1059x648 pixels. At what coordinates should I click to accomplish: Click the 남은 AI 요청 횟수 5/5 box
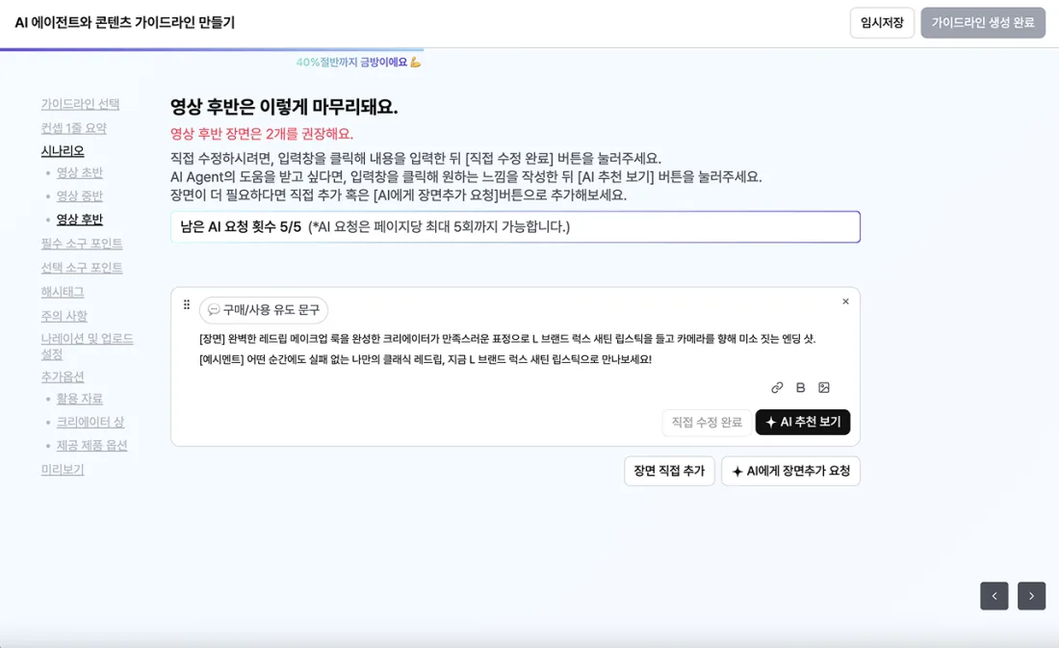tap(515, 227)
